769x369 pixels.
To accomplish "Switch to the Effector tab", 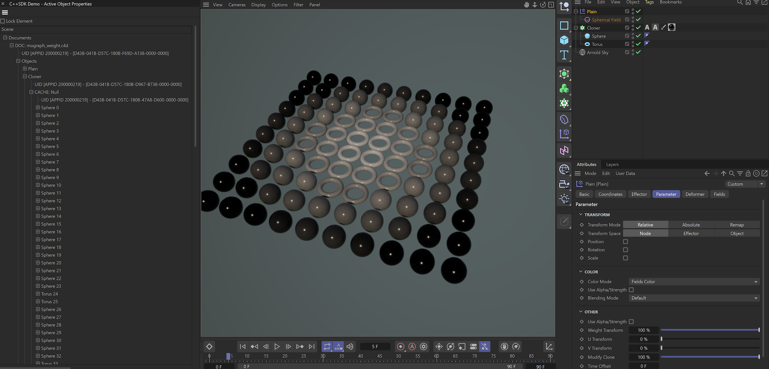I will click(x=639, y=194).
